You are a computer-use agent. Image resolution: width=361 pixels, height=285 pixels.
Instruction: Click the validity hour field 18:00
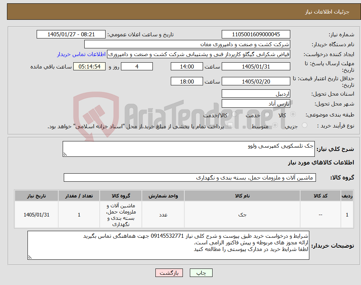pyautogui.click(x=187, y=81)
